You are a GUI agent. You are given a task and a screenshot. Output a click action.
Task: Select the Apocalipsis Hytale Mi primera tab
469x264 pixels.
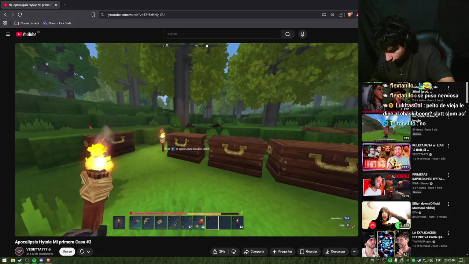(x=30, y=5)
